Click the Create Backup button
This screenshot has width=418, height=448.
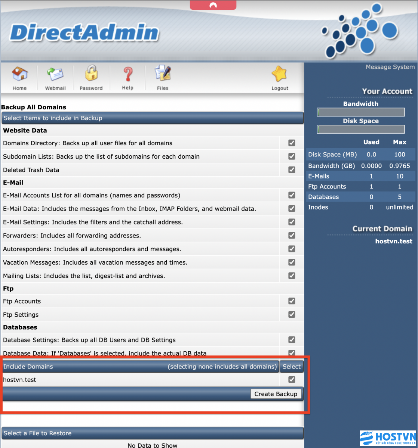tap(276, 393)
